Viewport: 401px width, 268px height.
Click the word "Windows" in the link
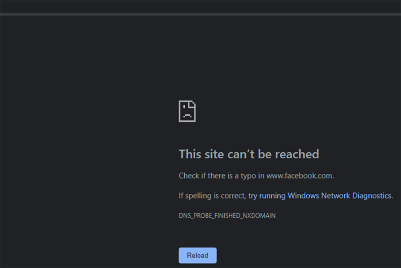303,195
